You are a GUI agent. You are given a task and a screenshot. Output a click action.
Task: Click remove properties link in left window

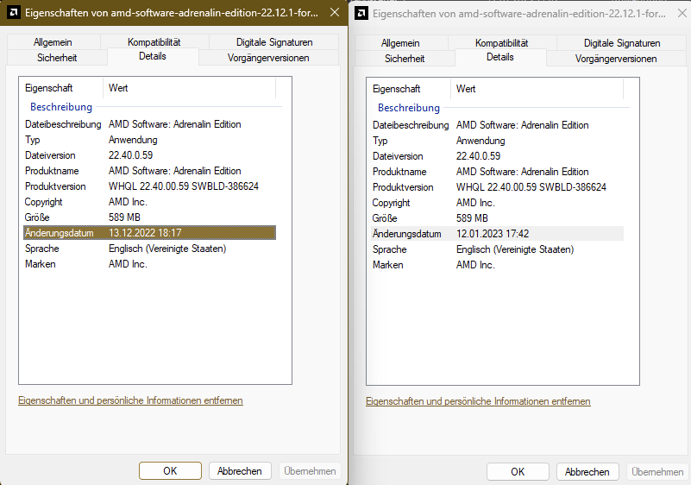click(x=130, y=400)
